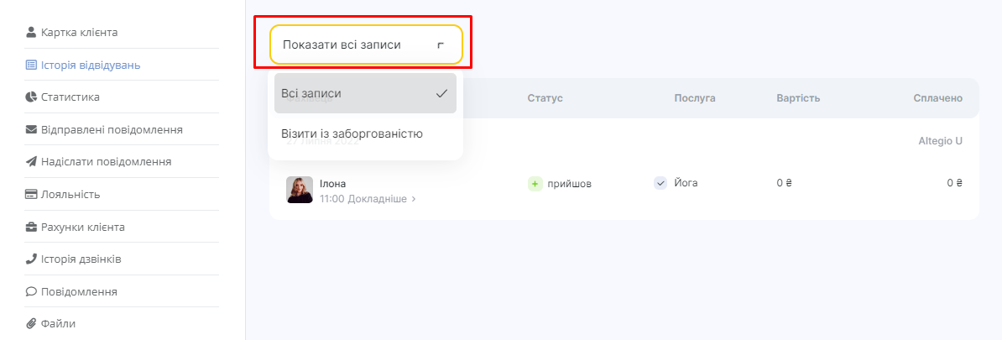
Task: Click the list icon beside Історія відвідувань
Action: (x=31, y=65)
